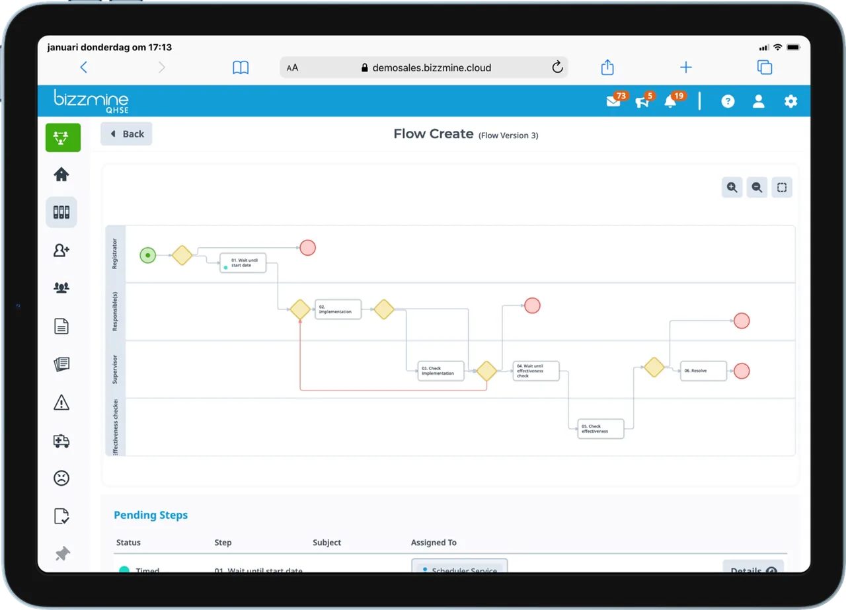Click the first gateway diamond after start
The image size is (846, 610).
[x=182, y=255]
